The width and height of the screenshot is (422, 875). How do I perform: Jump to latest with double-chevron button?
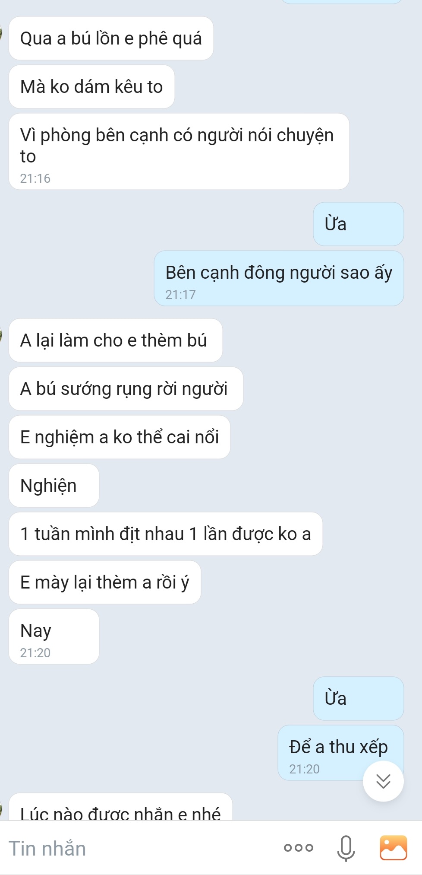click(x=383, y=781)
